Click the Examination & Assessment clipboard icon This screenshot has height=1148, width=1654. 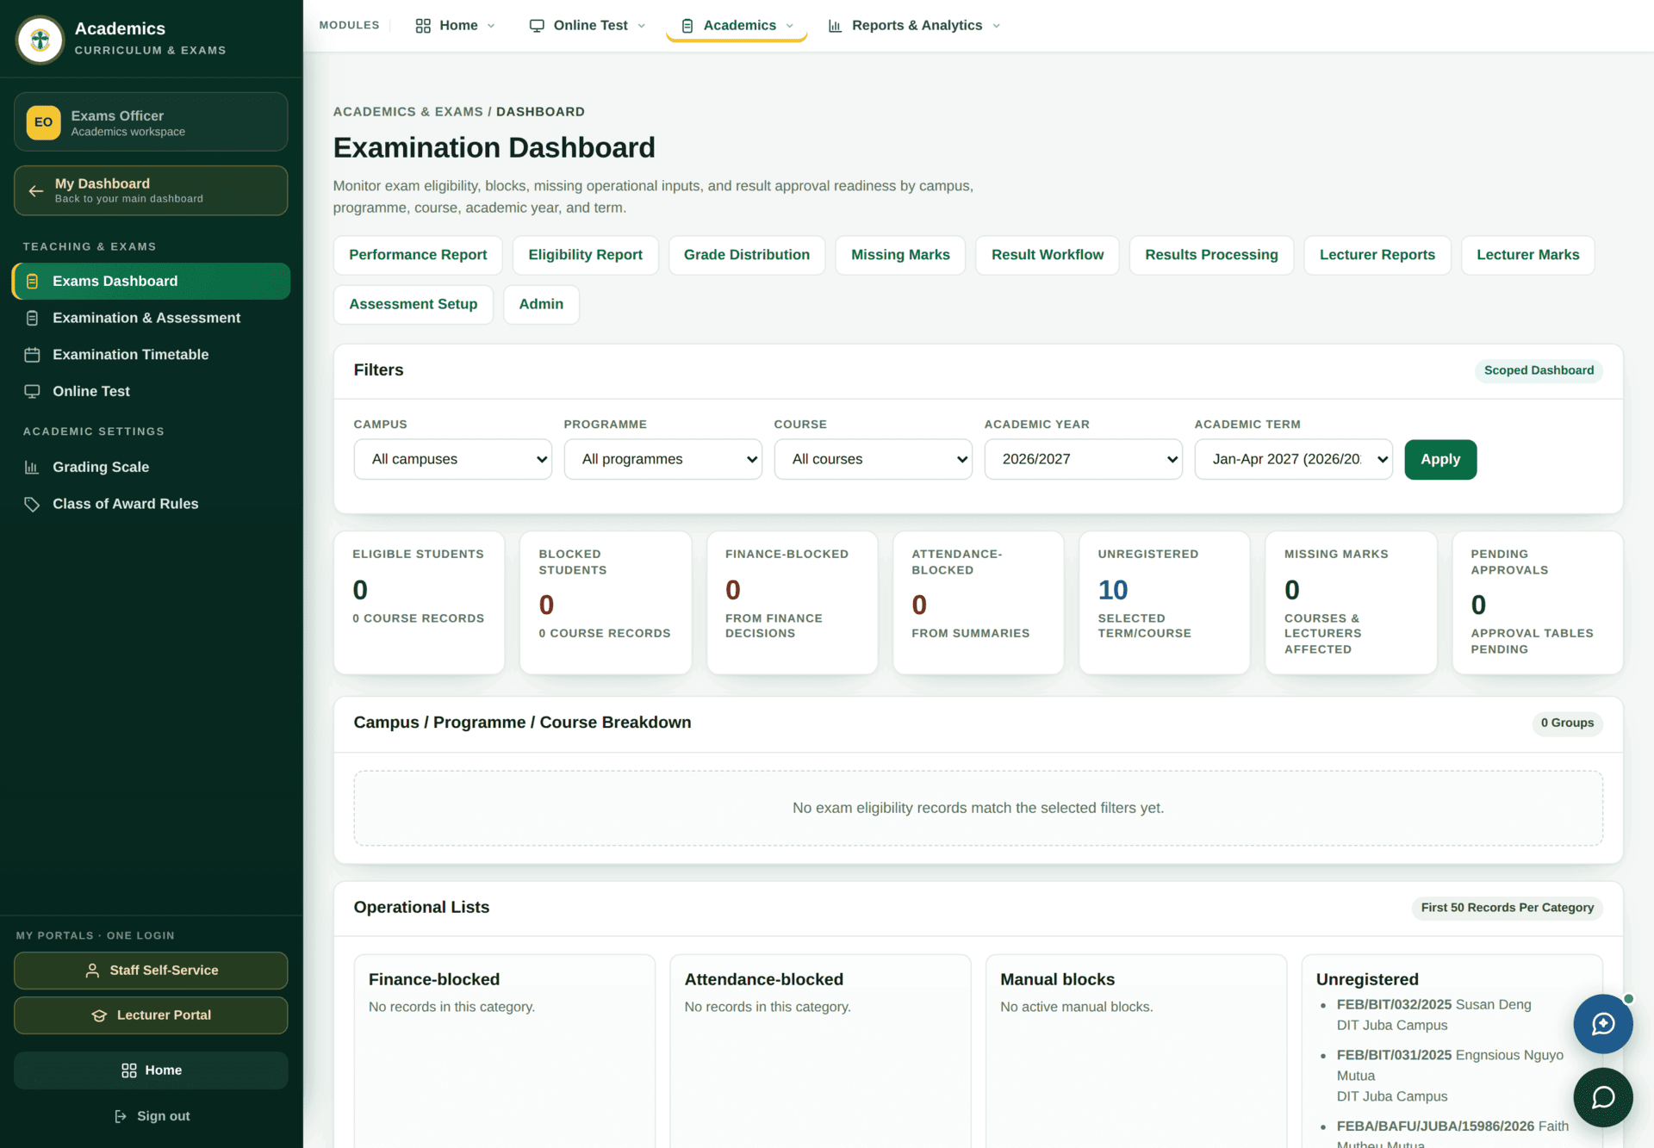tap(32, 318)
